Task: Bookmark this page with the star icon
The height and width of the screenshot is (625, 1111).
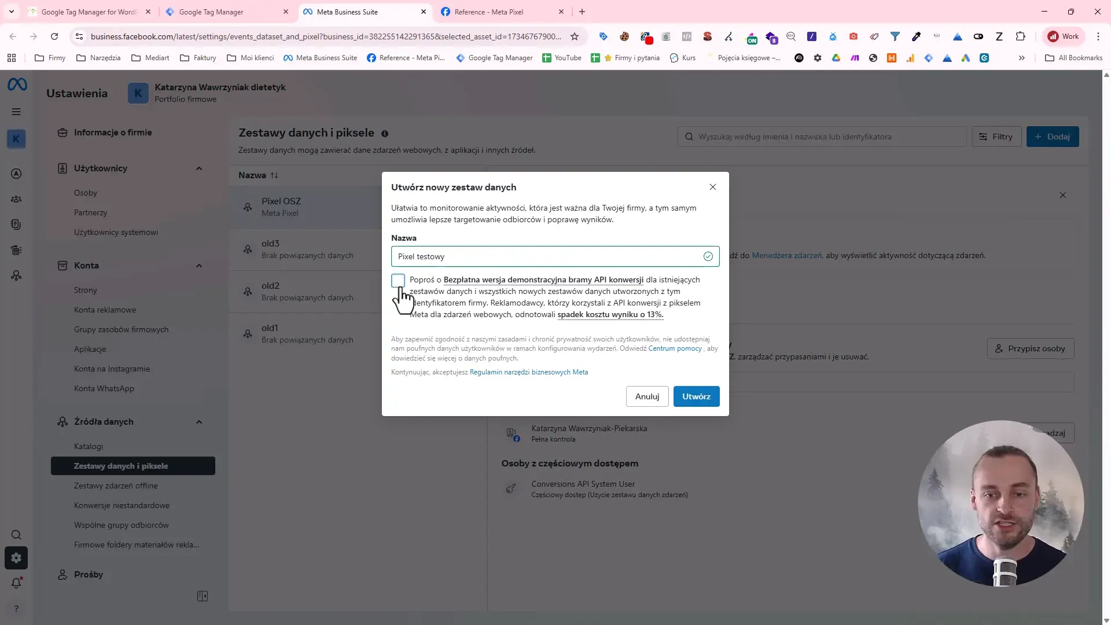Action: [x=575, y=36]
